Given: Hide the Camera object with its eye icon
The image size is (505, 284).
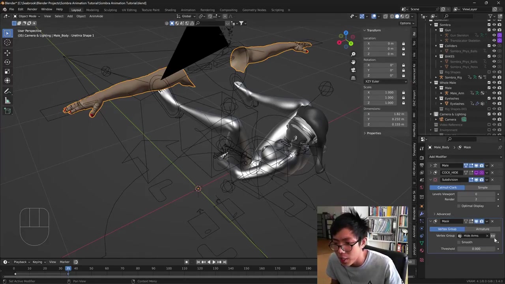Looking at the screenshot, I should (x=494, y=120).
